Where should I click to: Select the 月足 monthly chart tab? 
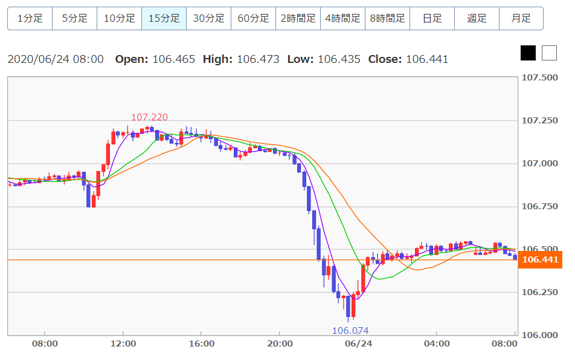pyautogui.click(x=521, y=18)
